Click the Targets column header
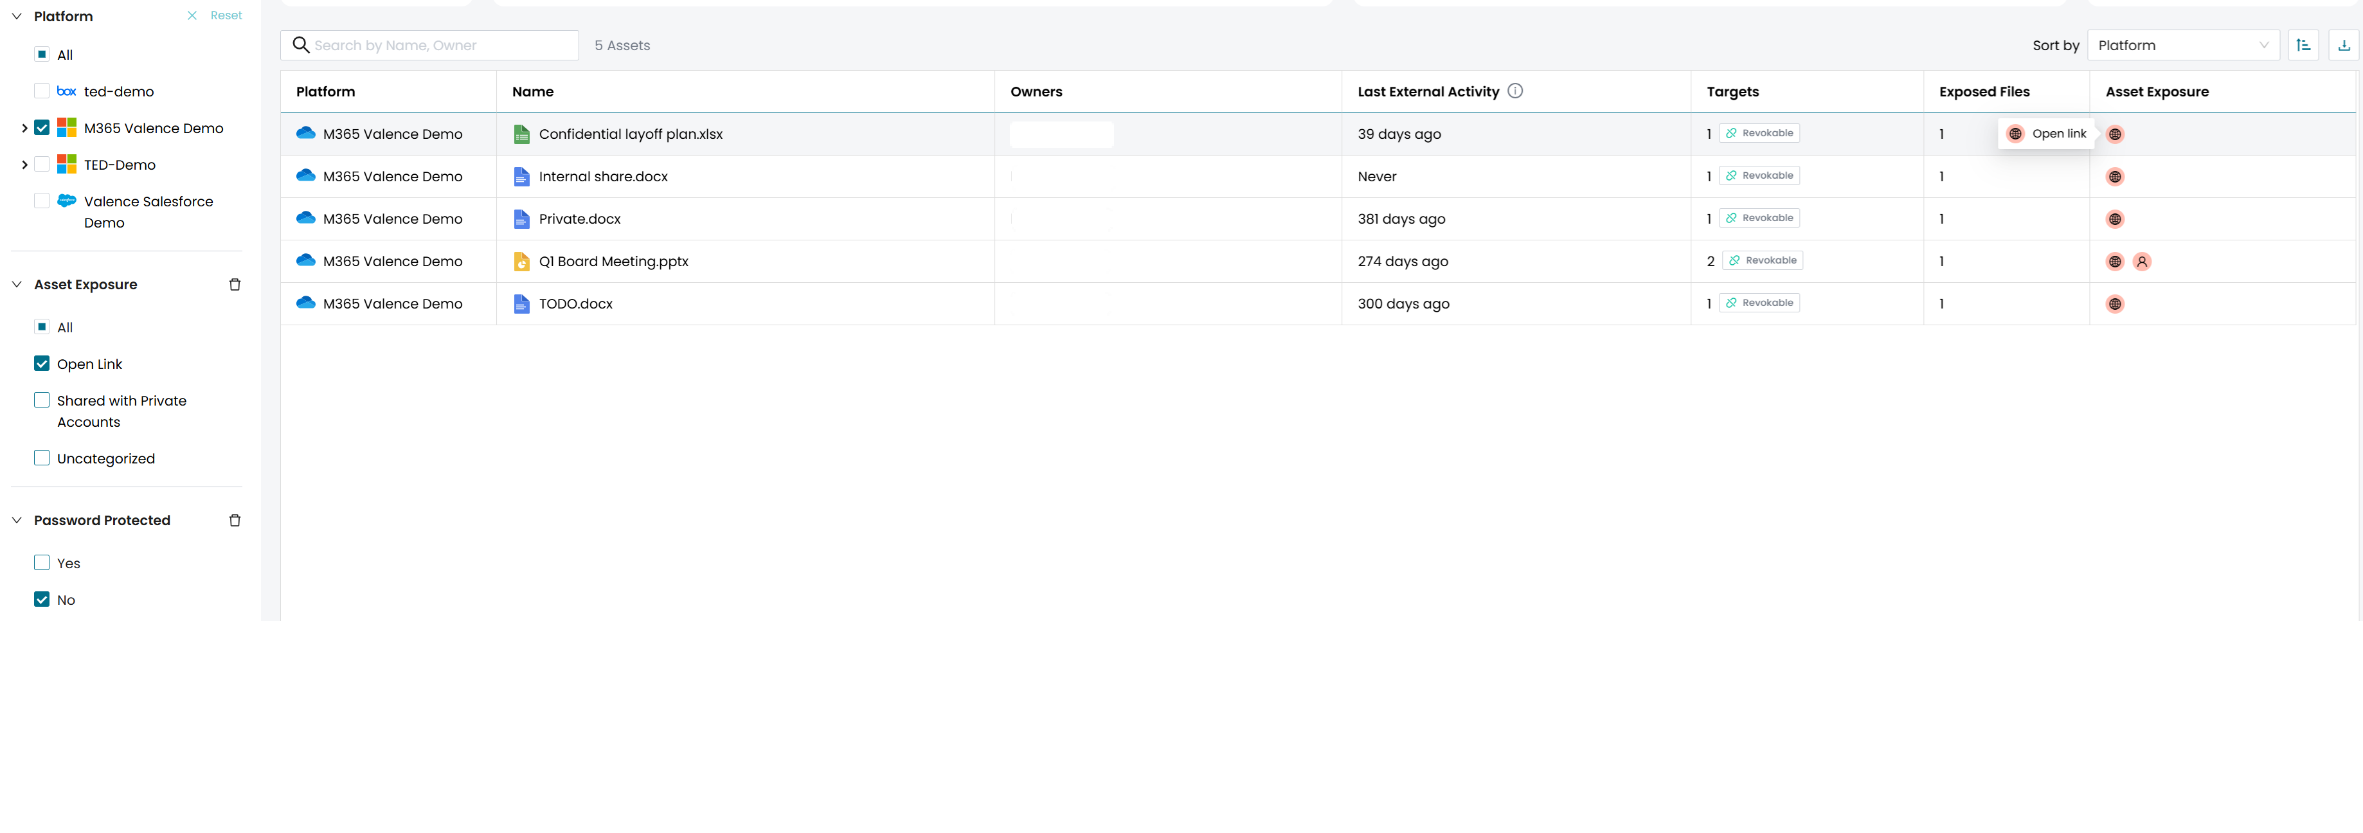 point(1732,92)
